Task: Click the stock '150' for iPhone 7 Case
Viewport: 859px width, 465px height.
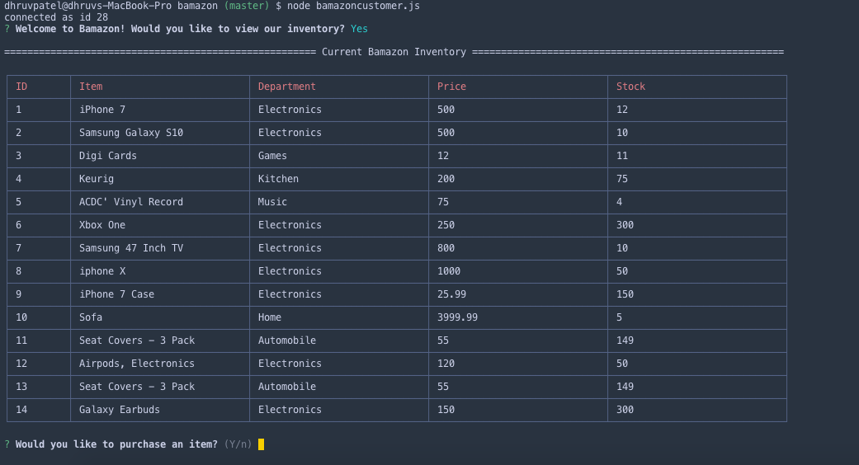Action: [x=625, y=294]
